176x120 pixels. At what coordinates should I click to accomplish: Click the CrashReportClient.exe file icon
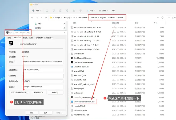(x=71, y=58)
